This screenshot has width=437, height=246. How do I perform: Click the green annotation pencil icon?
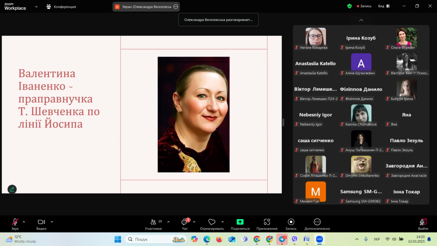(12, 189)
